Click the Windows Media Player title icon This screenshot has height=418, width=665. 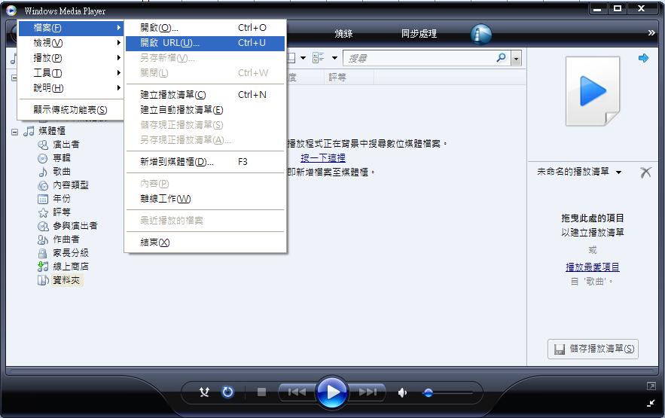click(x=11, y=11)
